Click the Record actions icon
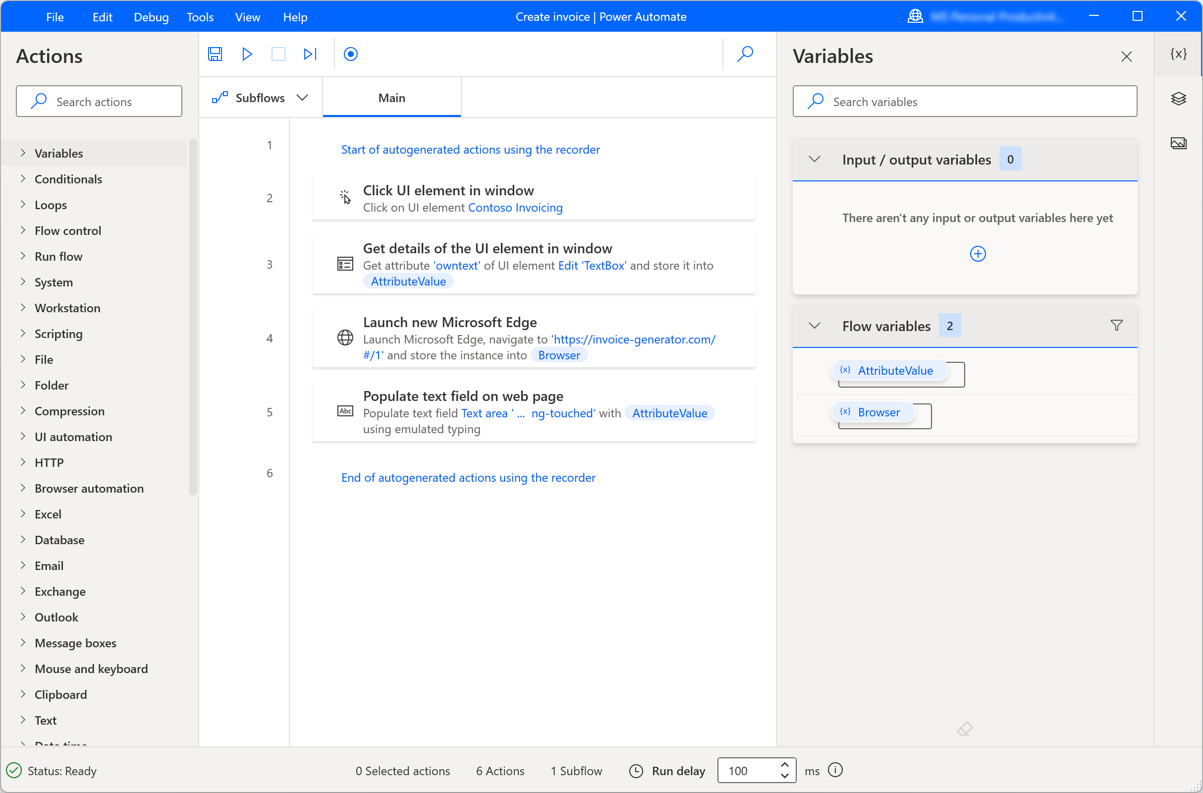This screenshot has height=793, width=1203. tap(351, 54)
